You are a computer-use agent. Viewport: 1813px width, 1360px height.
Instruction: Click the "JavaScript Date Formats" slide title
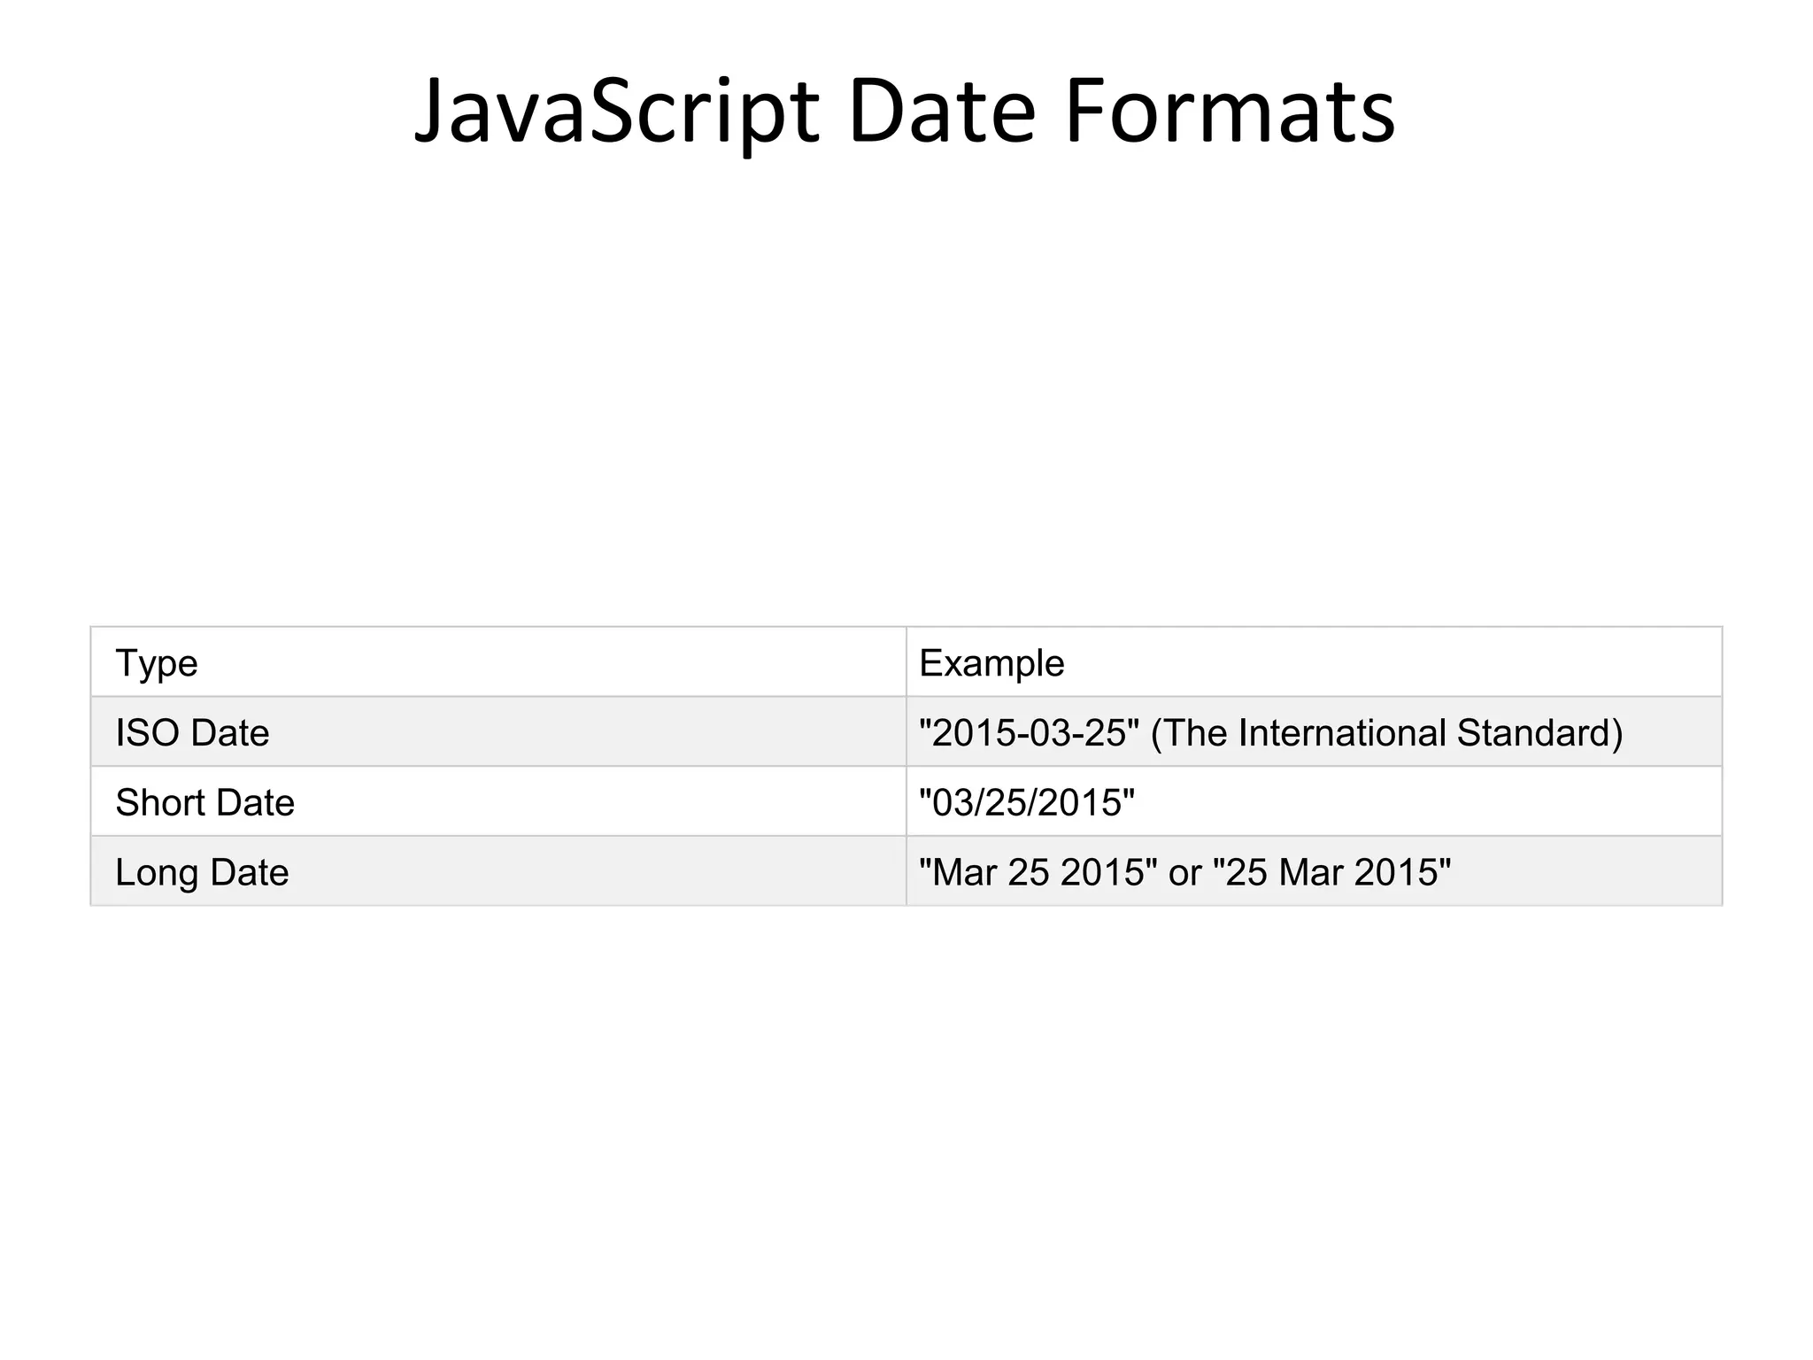point(905,112)
